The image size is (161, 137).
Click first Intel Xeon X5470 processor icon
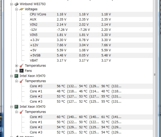16,76
